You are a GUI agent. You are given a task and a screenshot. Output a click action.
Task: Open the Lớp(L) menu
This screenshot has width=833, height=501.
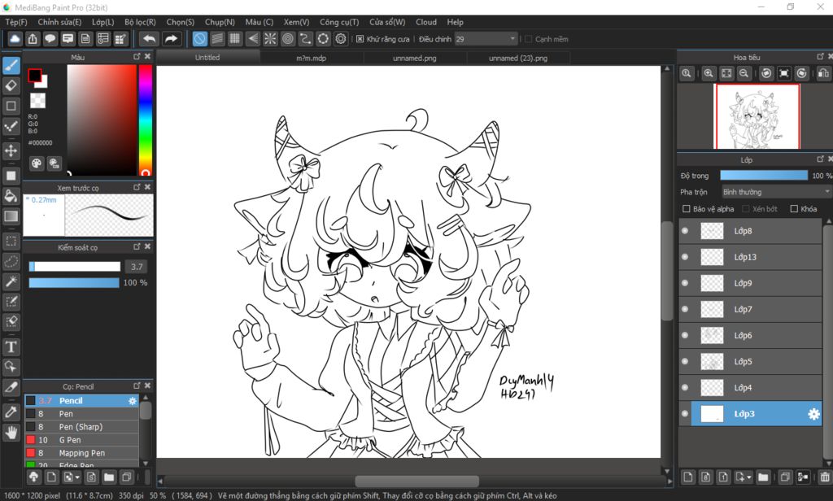[x=102, y=22]
